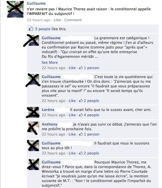Click Anthony's comment avatar thumbnail
Screen dimensions: 162x188
(x=33, y=127)
